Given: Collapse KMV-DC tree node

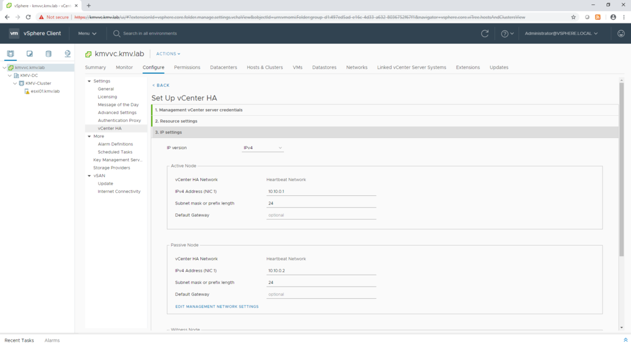Looking at the screenshot, I should point(10,76).
